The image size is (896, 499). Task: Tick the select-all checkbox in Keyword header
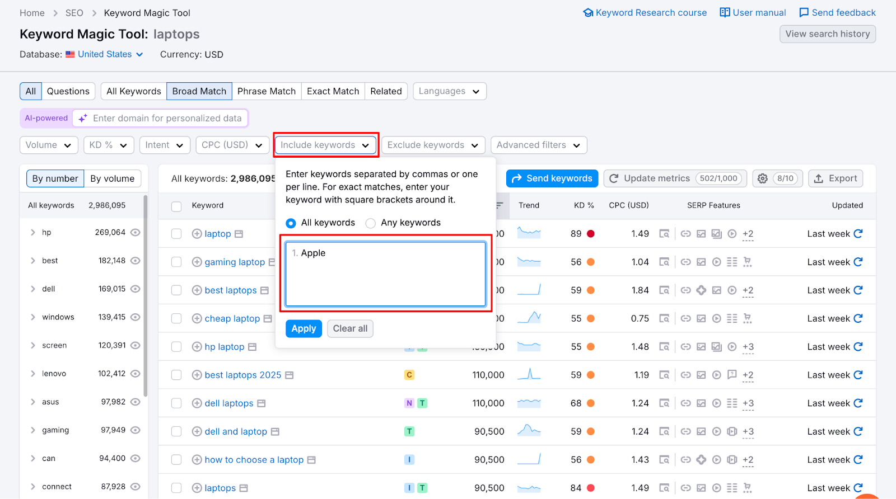pos(176,206)
